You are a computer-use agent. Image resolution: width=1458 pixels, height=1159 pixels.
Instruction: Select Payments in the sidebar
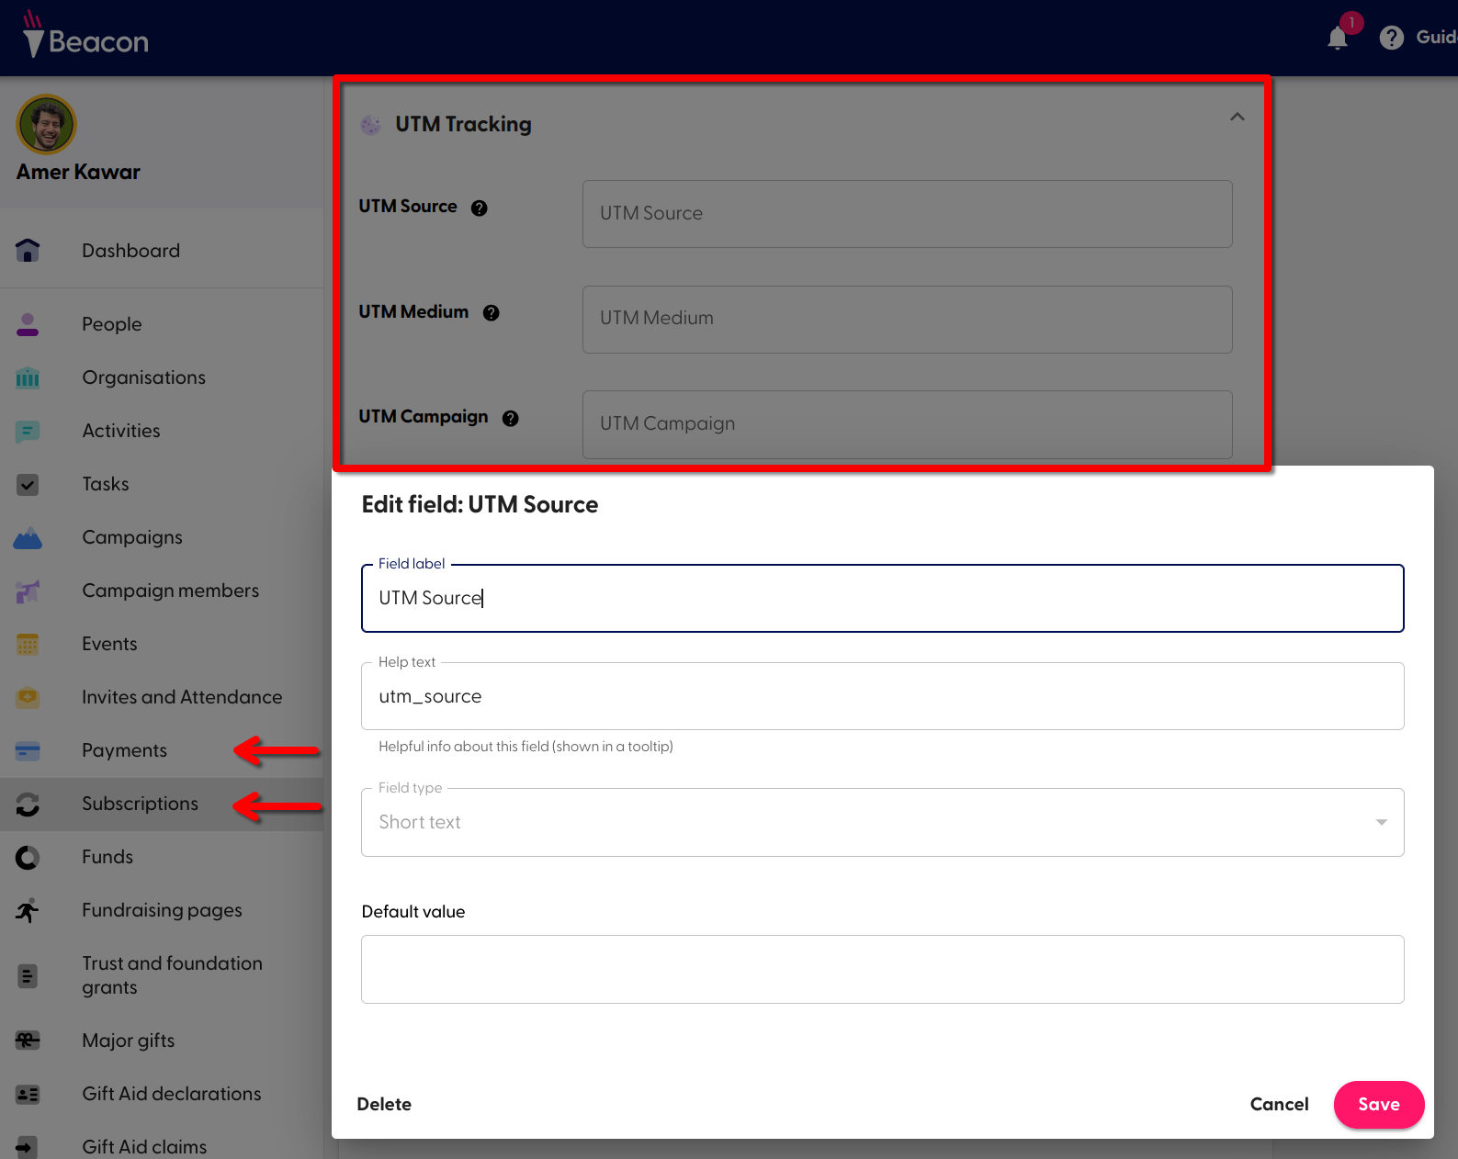pos(124,750)
